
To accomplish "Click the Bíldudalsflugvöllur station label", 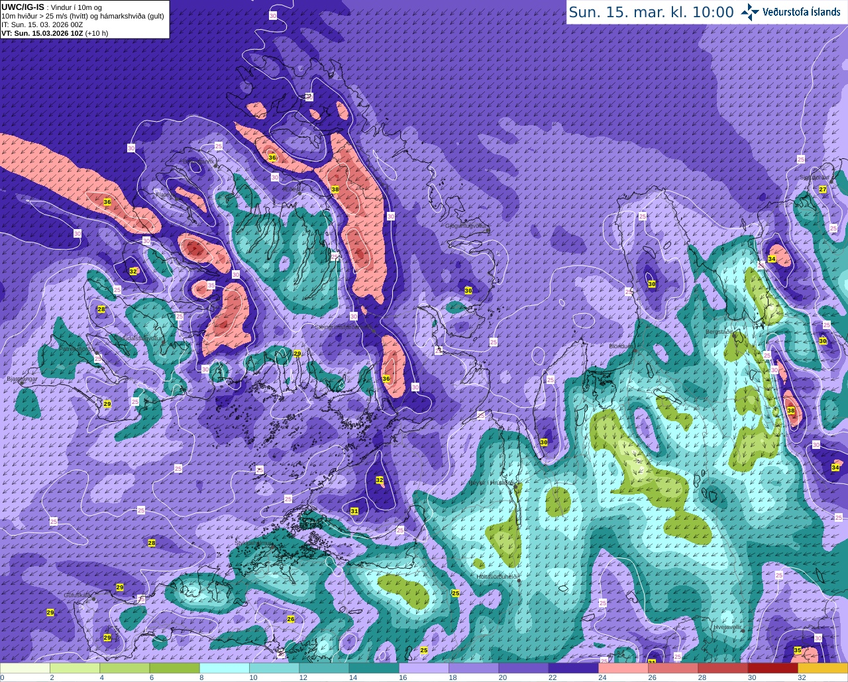I will click(x=137, y=338).
